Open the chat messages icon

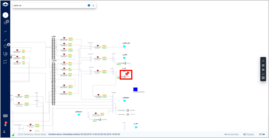(5, 116)
